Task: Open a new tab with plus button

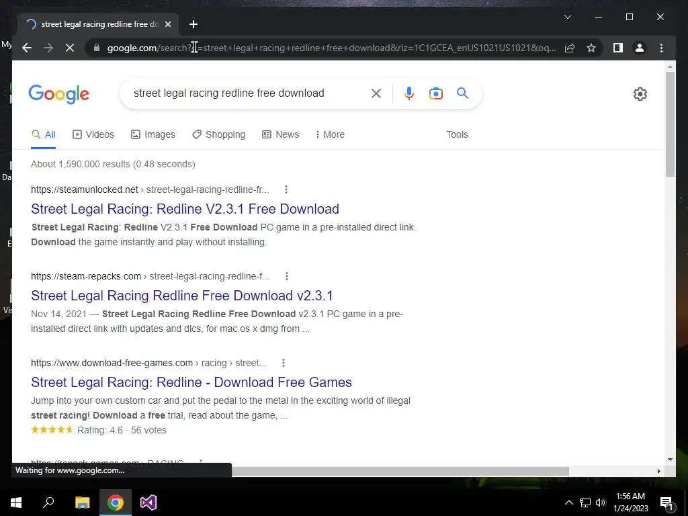Action: tap(193, 24)
